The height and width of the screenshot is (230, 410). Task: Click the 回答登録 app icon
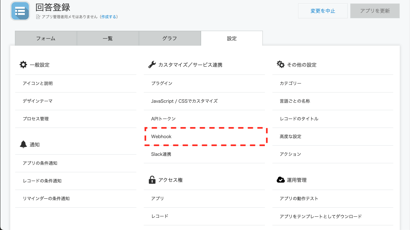[20, 11]
